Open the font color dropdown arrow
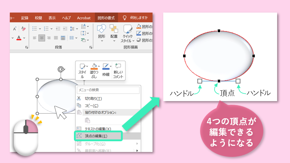The image size is (290, 163). (25, 38)
